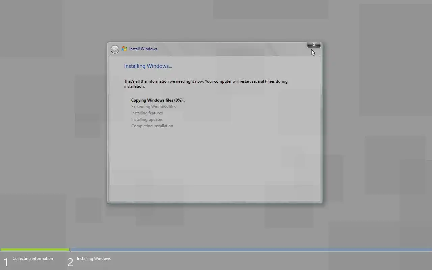Close the Install Windows dialog
This screenshot has height=270, width=432.
point(314,45)
